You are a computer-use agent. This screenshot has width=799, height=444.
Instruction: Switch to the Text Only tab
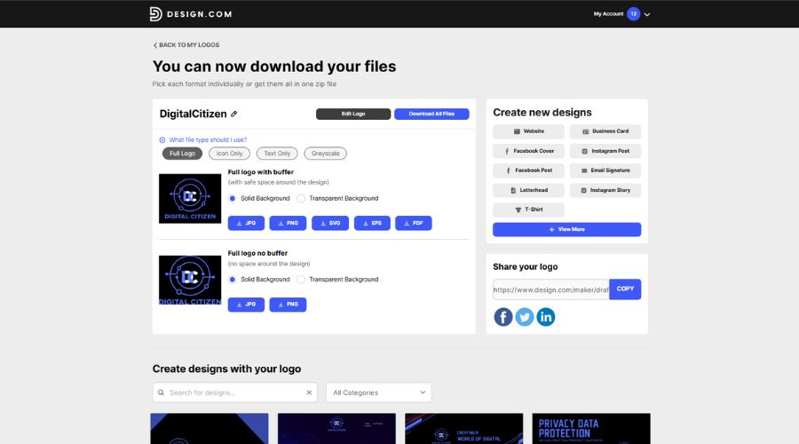277,154
